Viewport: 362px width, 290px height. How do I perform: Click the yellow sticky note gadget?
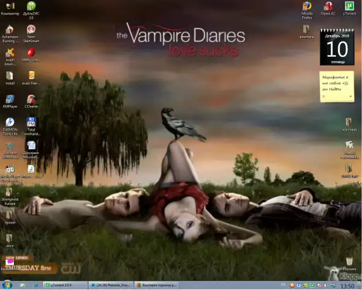coord(336,85)
